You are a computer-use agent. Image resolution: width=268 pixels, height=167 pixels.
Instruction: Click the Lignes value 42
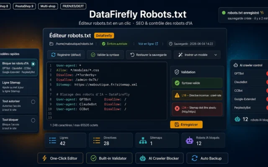point(62,143)
